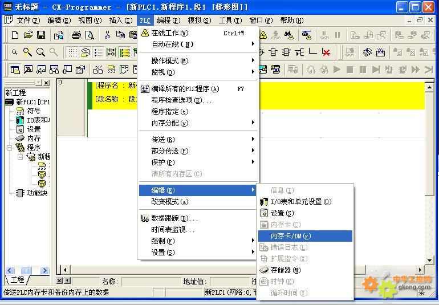Open the 帮助 (H) menu
Viewport: 439px width, 305px height.
(292, 20)
